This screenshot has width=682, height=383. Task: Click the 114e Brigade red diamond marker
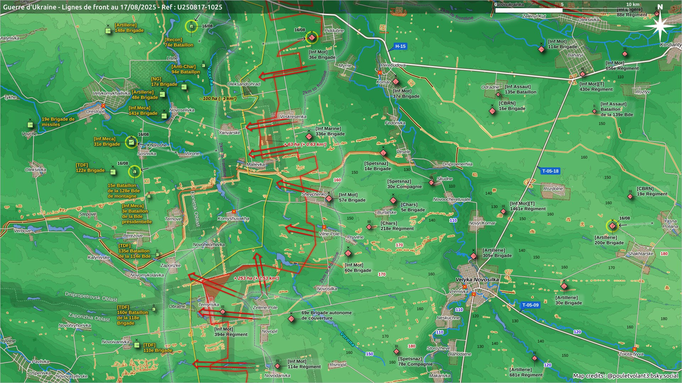pyautogui.click(x=541, y=49)
